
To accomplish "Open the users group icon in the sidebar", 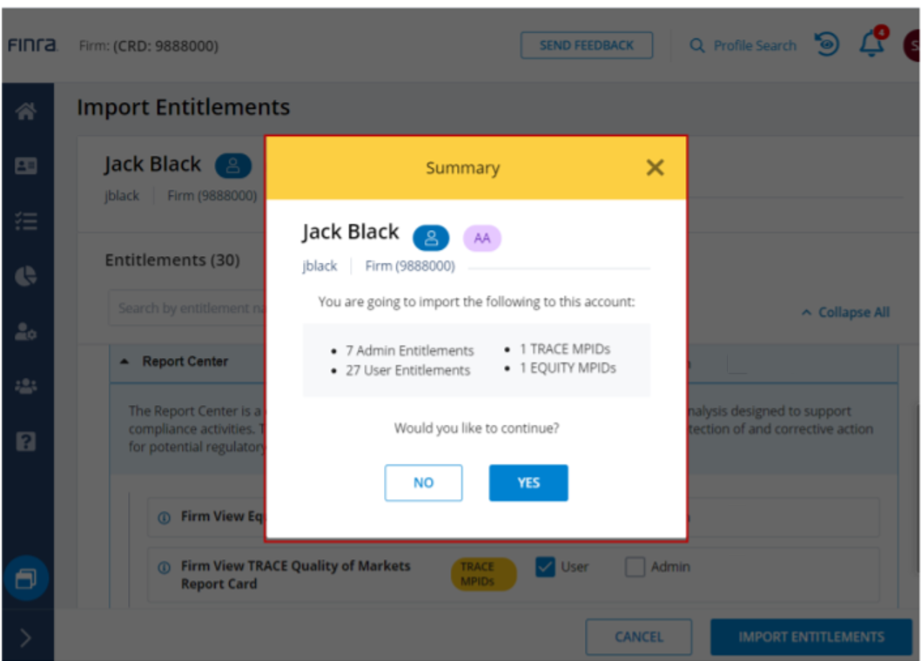I will pyautogui.click(x=26, y=386).
